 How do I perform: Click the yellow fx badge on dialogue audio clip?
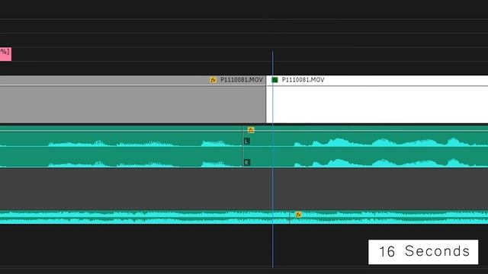point(251,130)
